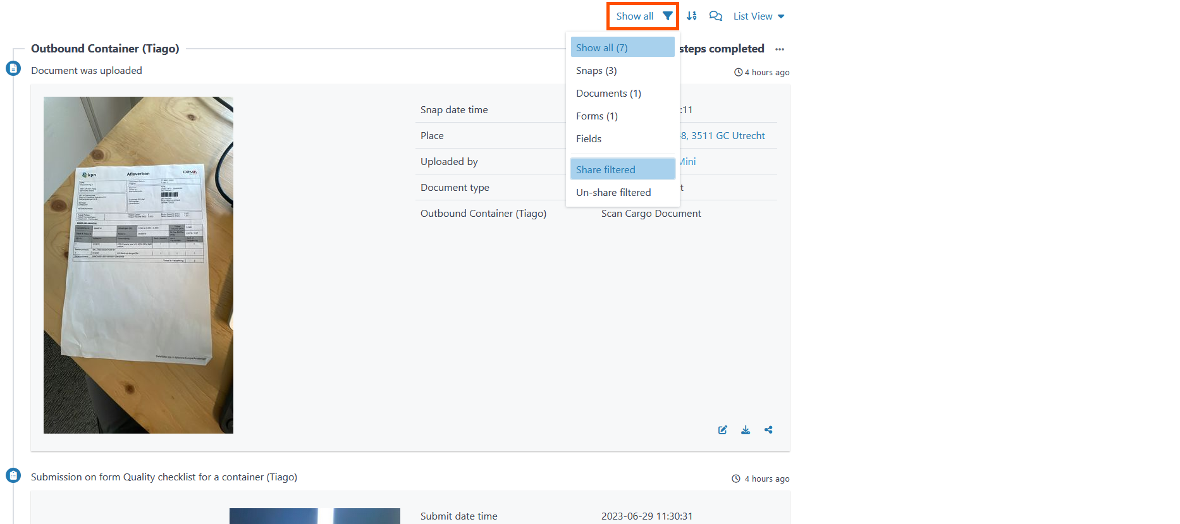
Task: Click 'Scan Cargo Document' value
Action: (x=651, y=213)
